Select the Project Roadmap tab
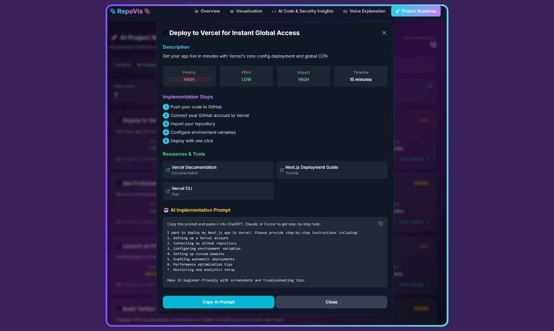 coord(416,11)
